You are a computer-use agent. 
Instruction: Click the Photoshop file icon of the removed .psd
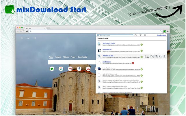pyautogui.click(x=99, y=69)
